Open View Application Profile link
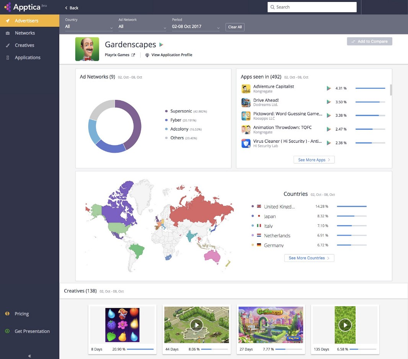This screenshot has width=408, height=359. click(x=172, y=55)
